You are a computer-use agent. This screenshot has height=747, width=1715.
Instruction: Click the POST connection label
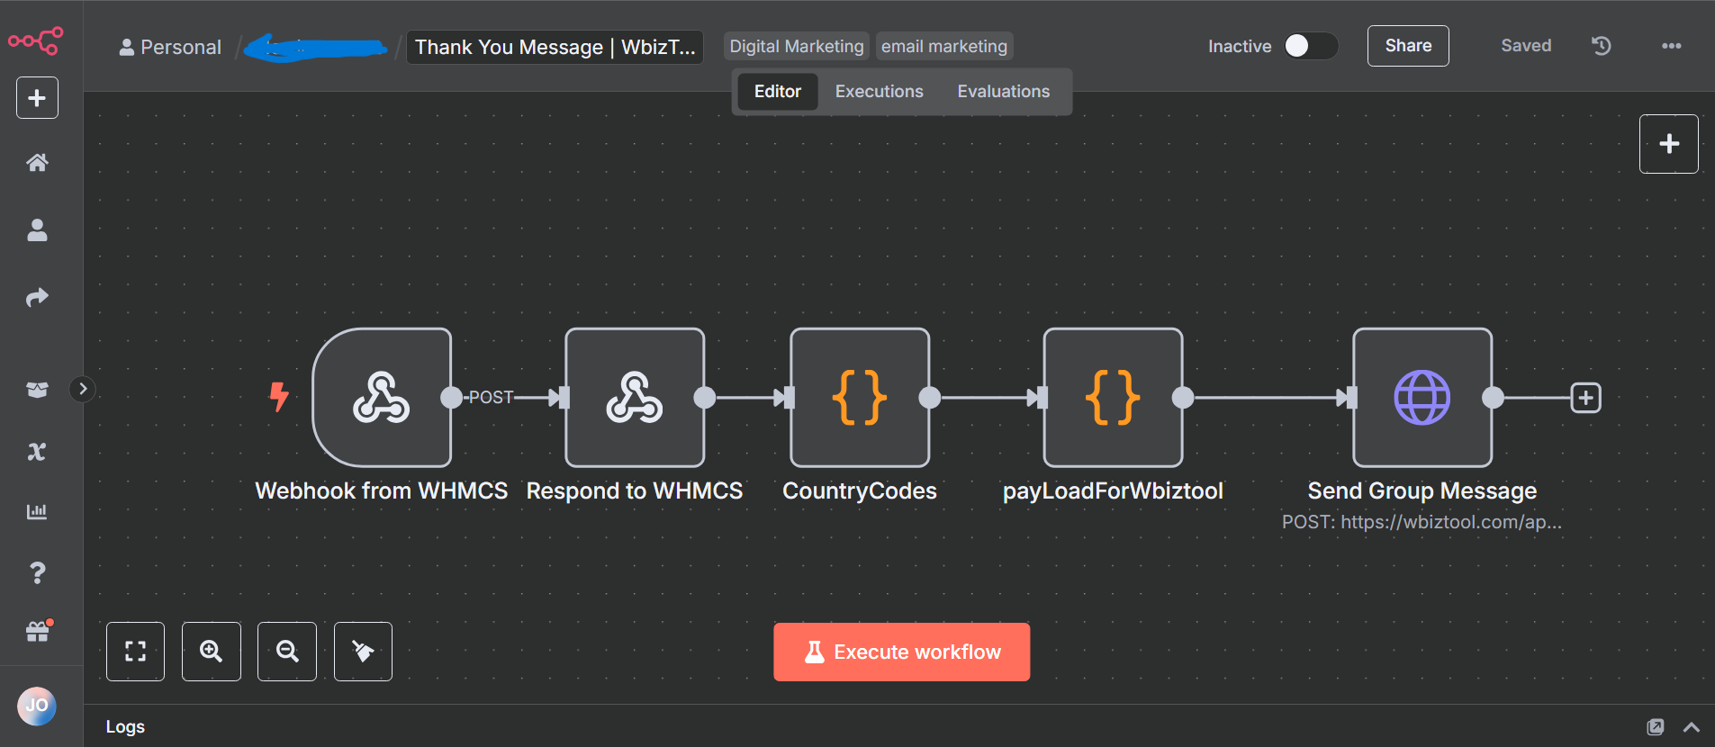tap(491, 397)
